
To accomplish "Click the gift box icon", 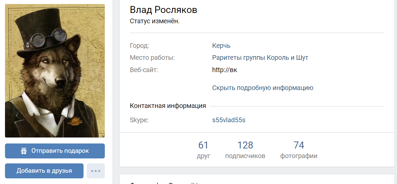I will coord(24,151).
